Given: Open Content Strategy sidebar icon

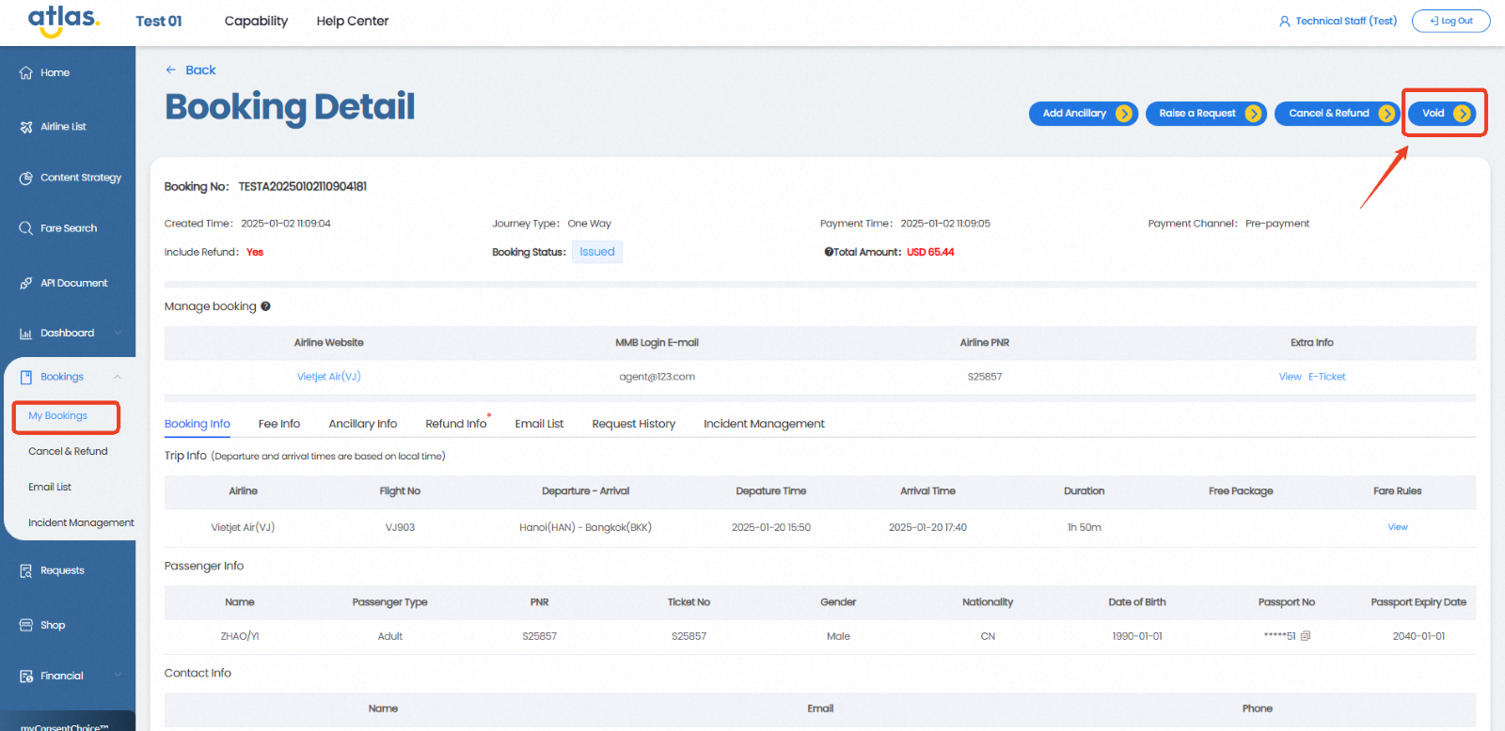Looking at the screenshot, I should [26, 178].
